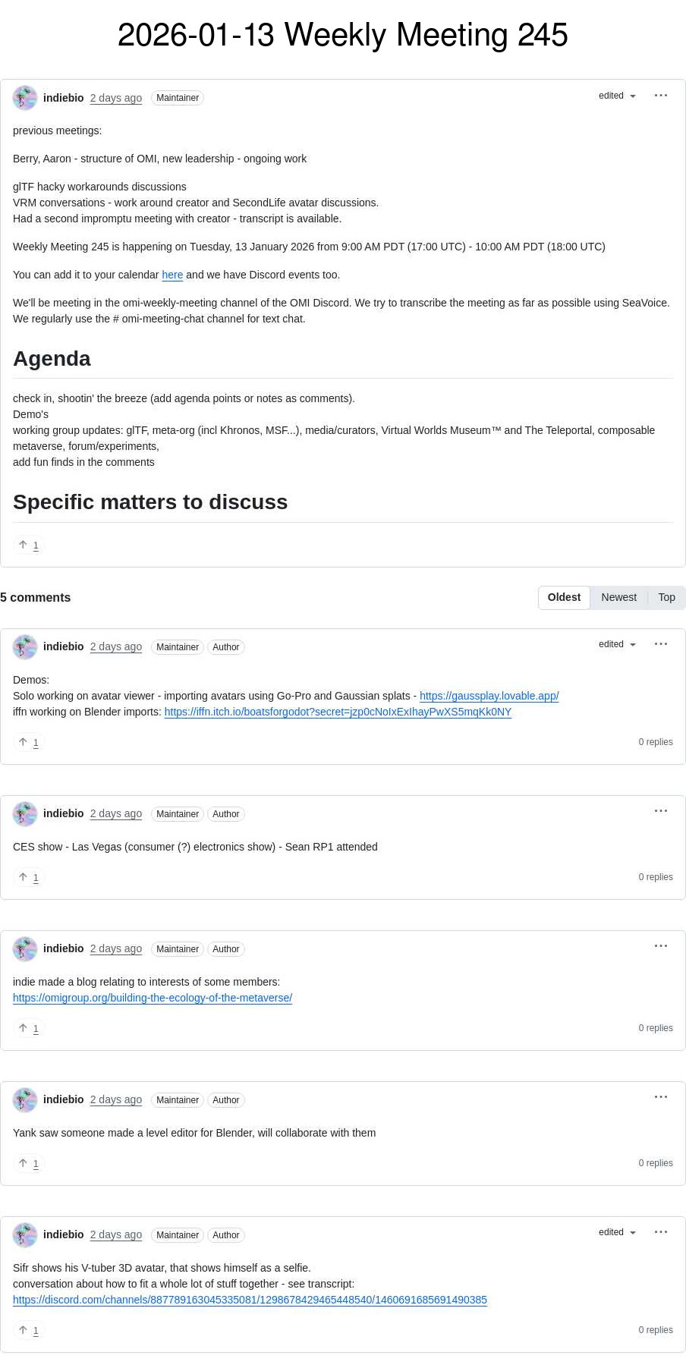Image resolution: width=686 pixels, height=1368 pixels.
Task: Switch comment sorting to Top
Action: click(666, 597)
